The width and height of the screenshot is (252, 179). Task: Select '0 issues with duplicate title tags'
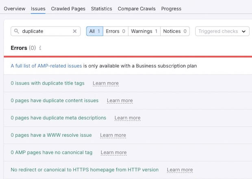click(48, 83)
